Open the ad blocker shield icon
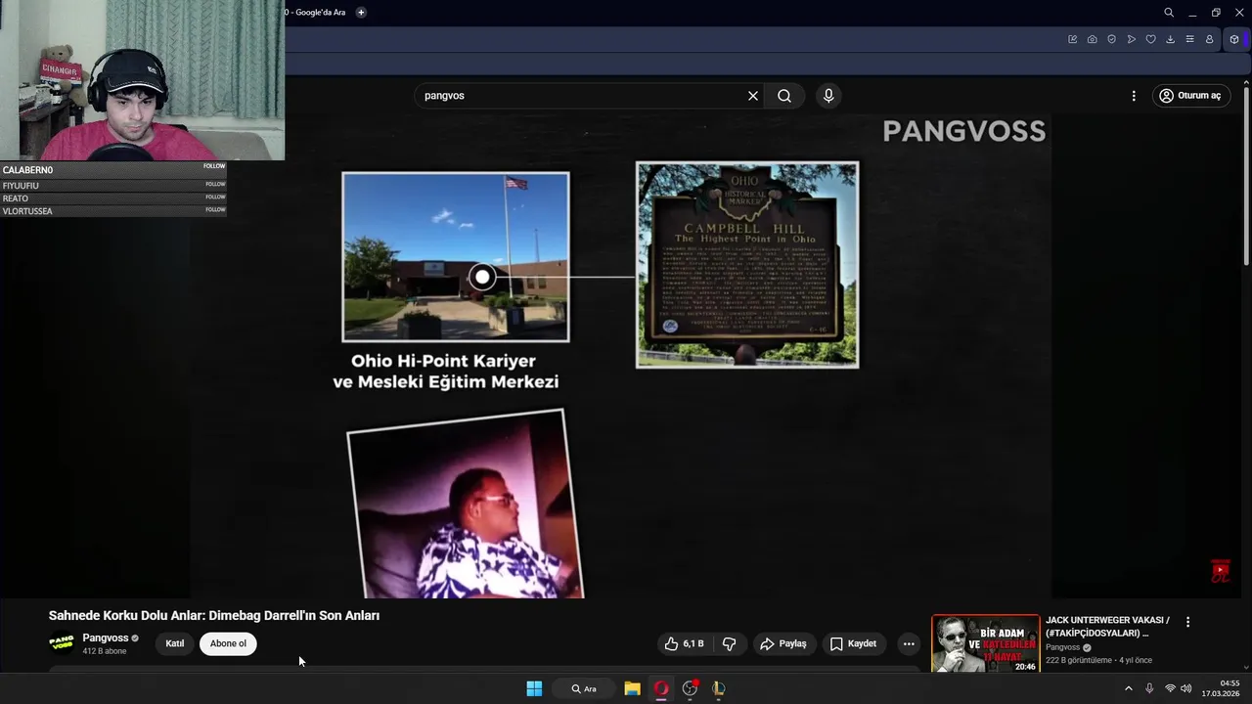The width and height of the screenshot is (1252, 704). [x=1112, y=39]
